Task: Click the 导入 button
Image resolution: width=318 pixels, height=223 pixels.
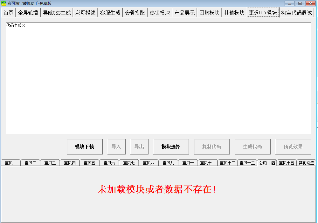Action: (x=116, y=147)
